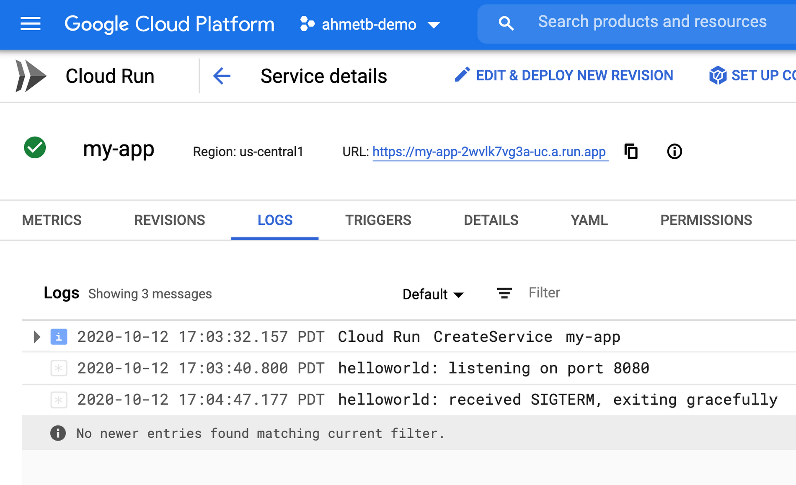Click the Google Cloud Platform logo text
The width and height of the screenshot is (796, 485).
tap(169, 24)
